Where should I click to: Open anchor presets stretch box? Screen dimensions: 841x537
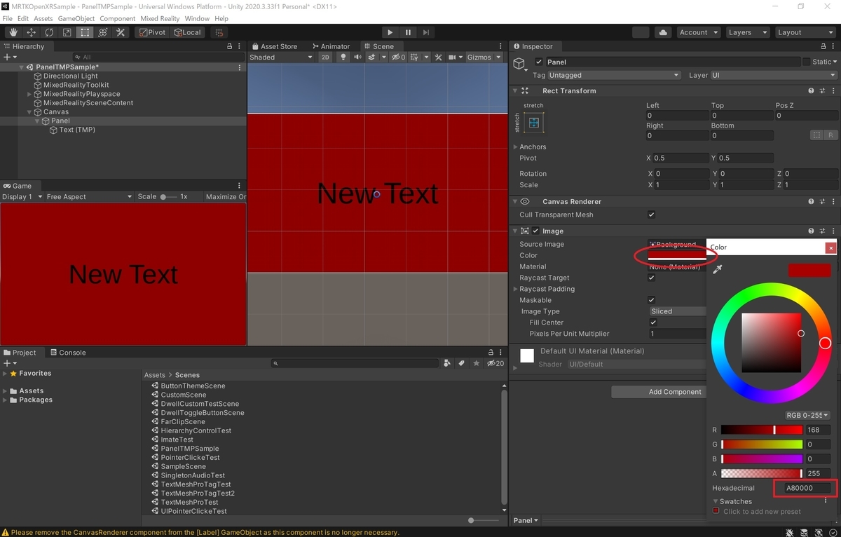point(534,123)
